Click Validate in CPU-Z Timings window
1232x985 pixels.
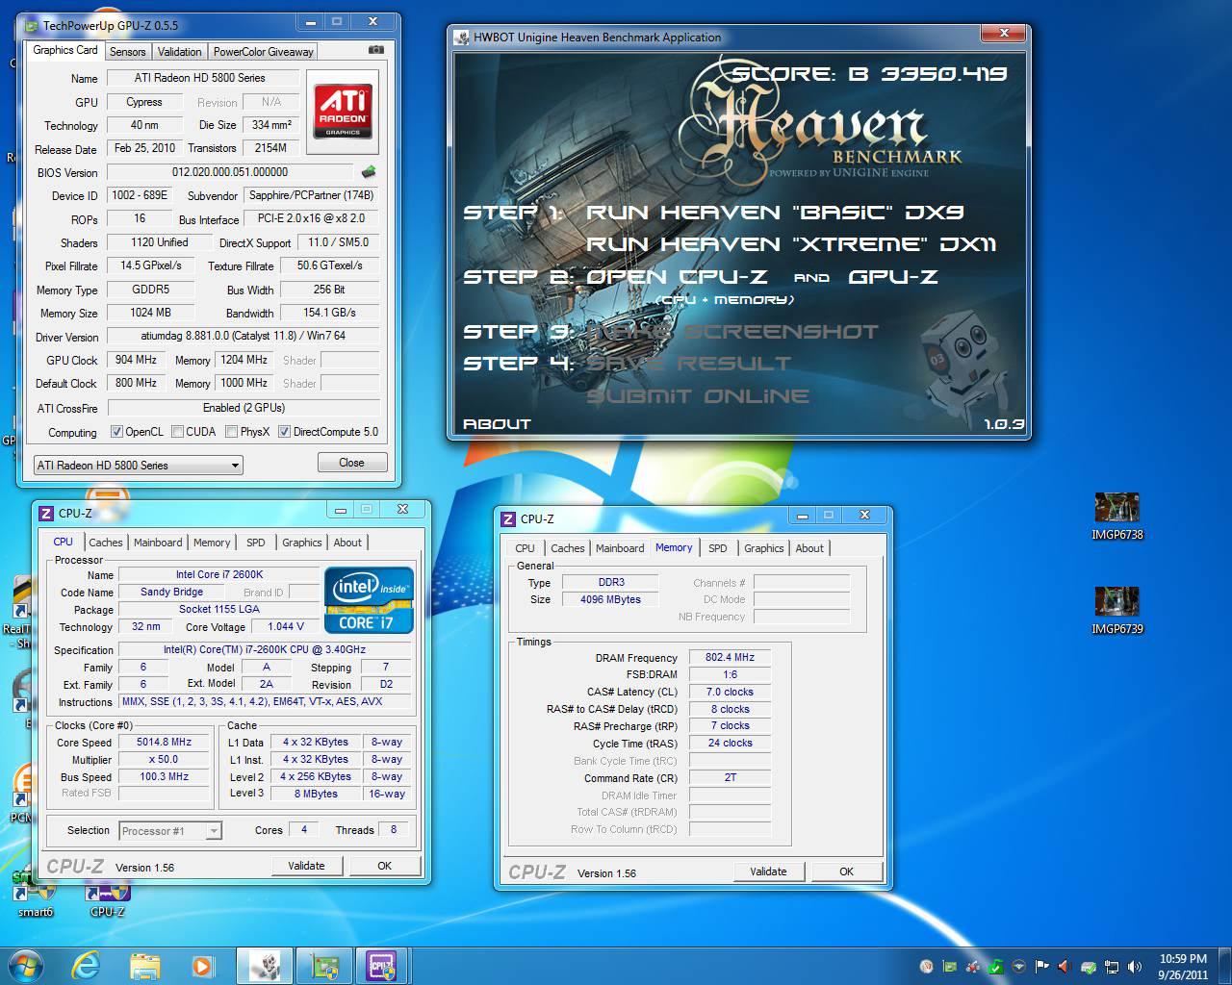(x=768, y=871)
